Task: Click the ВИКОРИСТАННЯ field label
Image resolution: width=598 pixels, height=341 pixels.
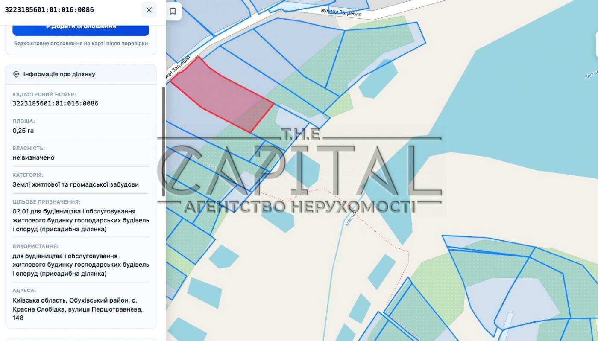Action: [x=35, y=246]
